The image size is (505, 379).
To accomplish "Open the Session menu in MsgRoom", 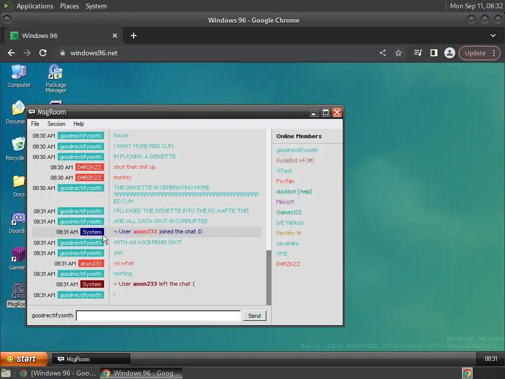I will (x=56, y=124).
